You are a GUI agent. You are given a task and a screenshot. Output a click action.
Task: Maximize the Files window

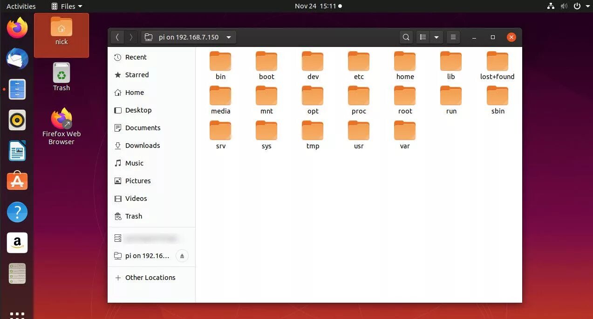click(x=492, y=37)
